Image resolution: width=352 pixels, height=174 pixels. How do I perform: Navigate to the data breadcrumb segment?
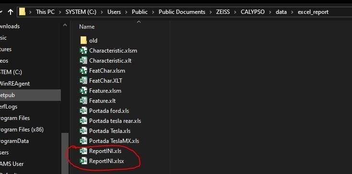[281, 12]
